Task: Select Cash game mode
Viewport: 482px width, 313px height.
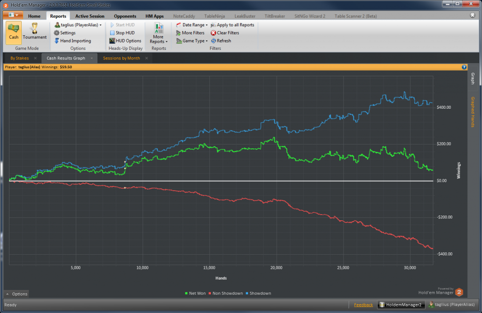Action: pyautogui.click(x=14, y=32)
